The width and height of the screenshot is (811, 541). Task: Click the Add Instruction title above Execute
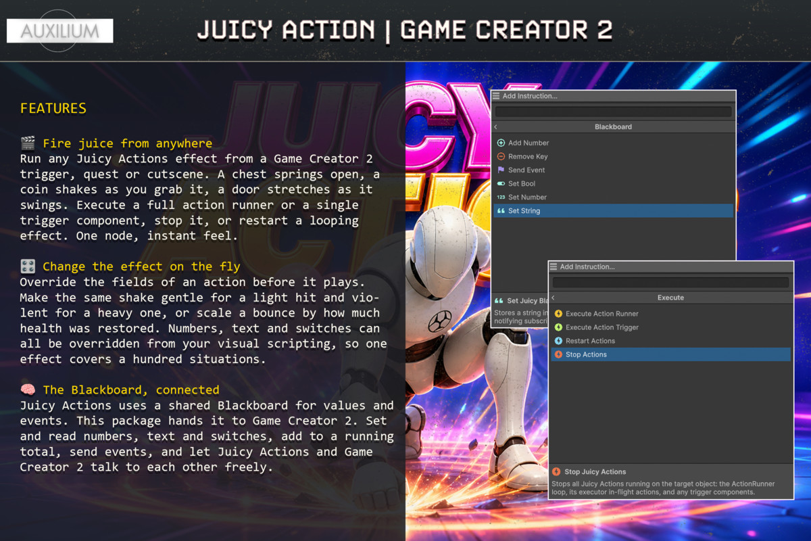point(587,266)
